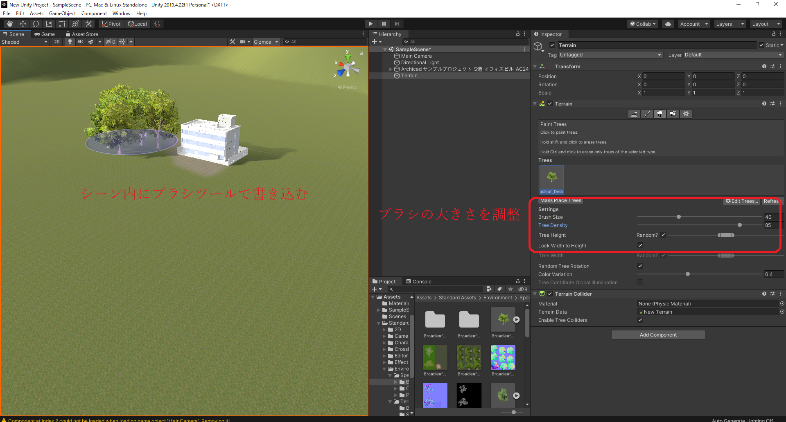
Task: Select Create Neighbor Terrains tool
Action: click(634, 114)
